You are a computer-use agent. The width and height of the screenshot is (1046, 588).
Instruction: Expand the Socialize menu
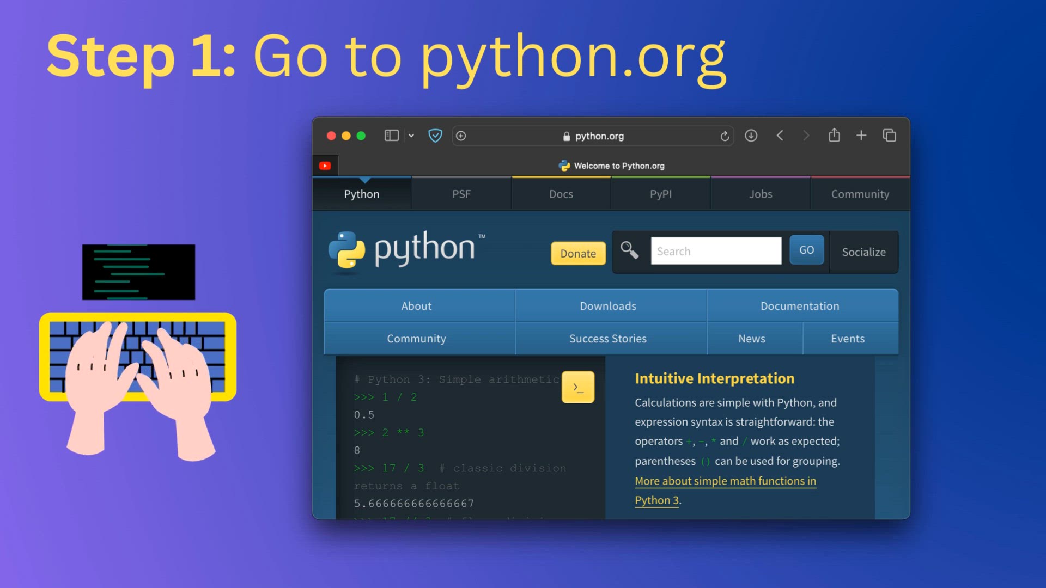863,252
